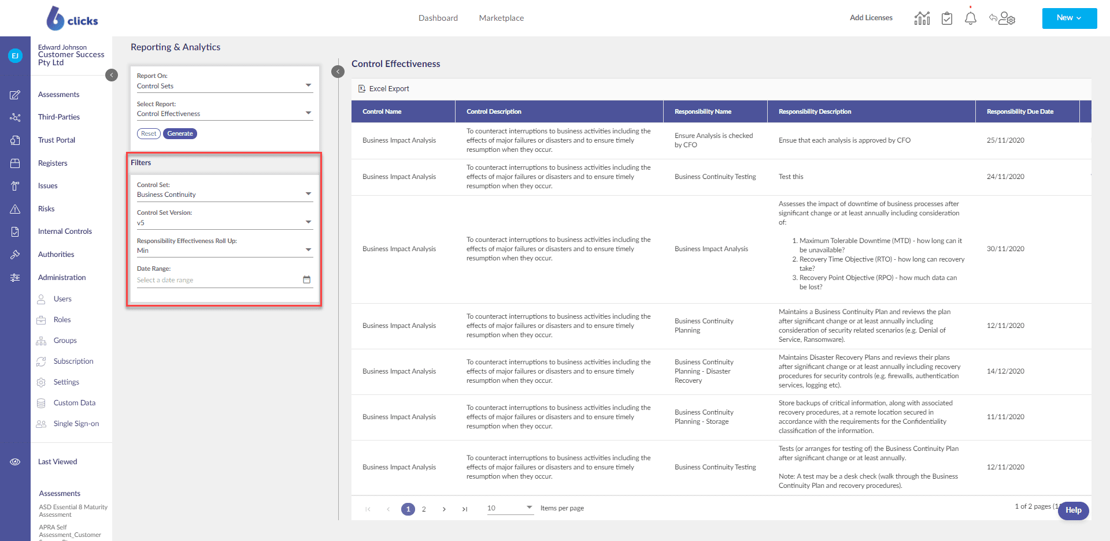Click the Add Licenses link
Viewport: 1110px width, 541px height.
(871, 18)
